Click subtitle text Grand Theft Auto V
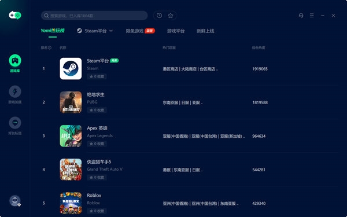This screenshot has width=347, height=217. pos(105,169)
